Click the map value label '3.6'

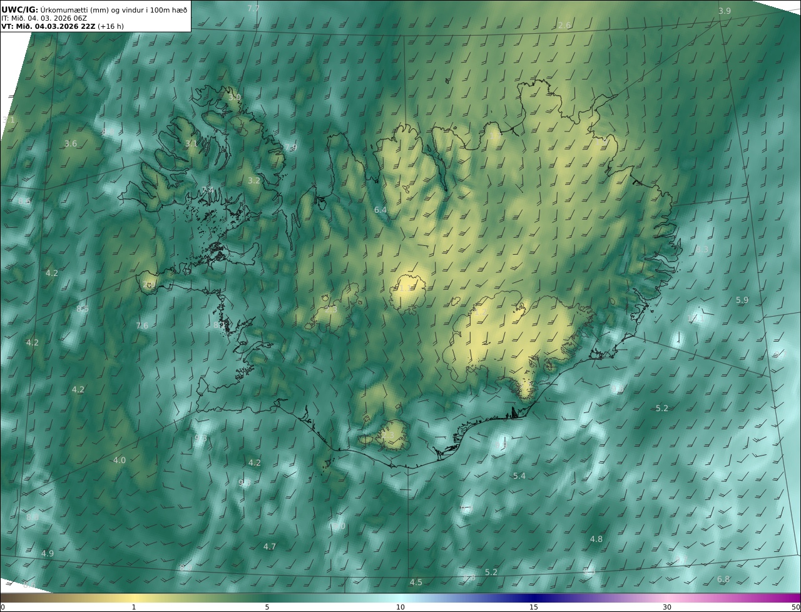tap(71, 144)
